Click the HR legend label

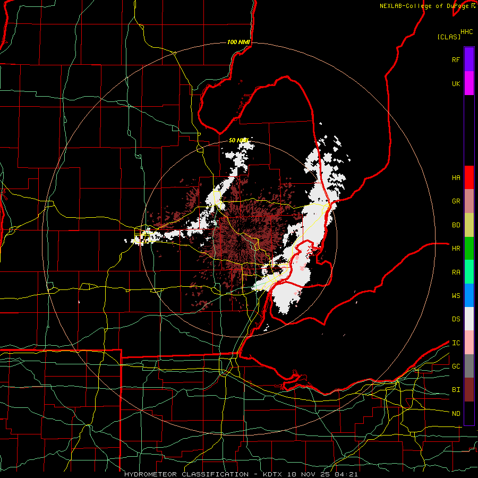point(456,249)
